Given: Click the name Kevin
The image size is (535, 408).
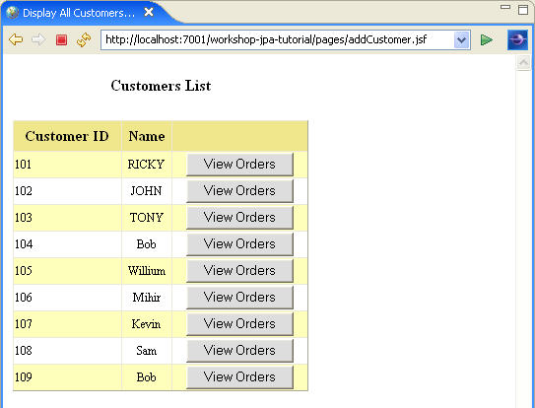Looking at the screenshot, I should pyautogui.click(x=147, y=324).
